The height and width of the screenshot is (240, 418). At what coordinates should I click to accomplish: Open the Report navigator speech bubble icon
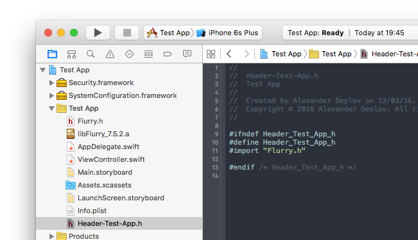[x=187, y=54]
